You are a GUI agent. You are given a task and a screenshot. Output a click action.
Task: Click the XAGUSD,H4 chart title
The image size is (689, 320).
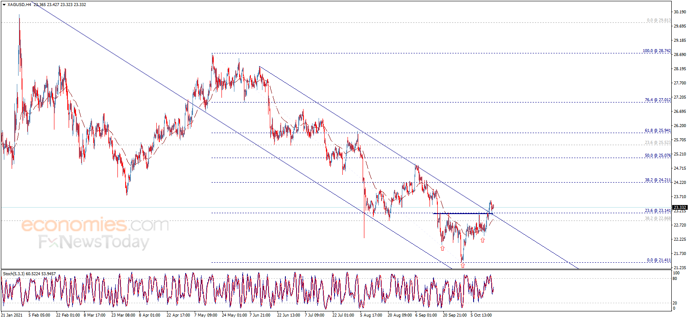pos(19,5)
